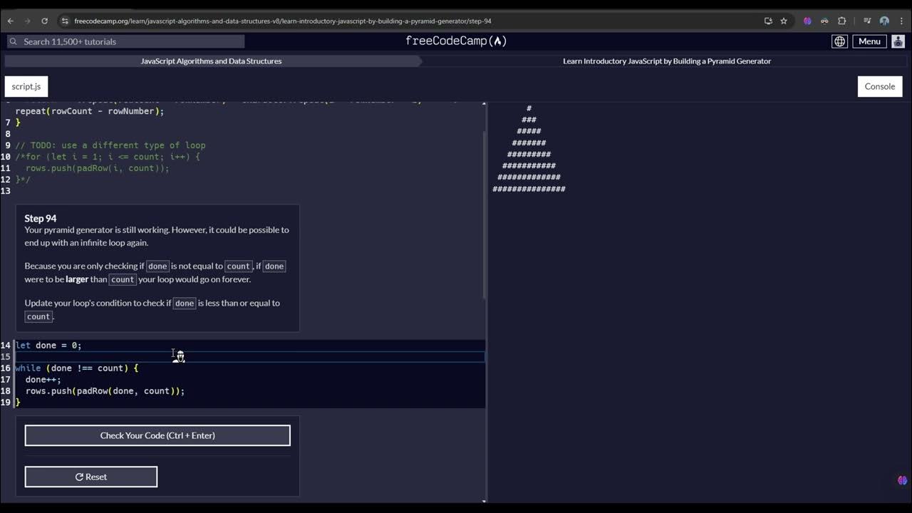Open JavaScript Algorithms and Data Structures breadcrumb
The image size is (912, 513).
pyautogui.click(x=211, y=61)
